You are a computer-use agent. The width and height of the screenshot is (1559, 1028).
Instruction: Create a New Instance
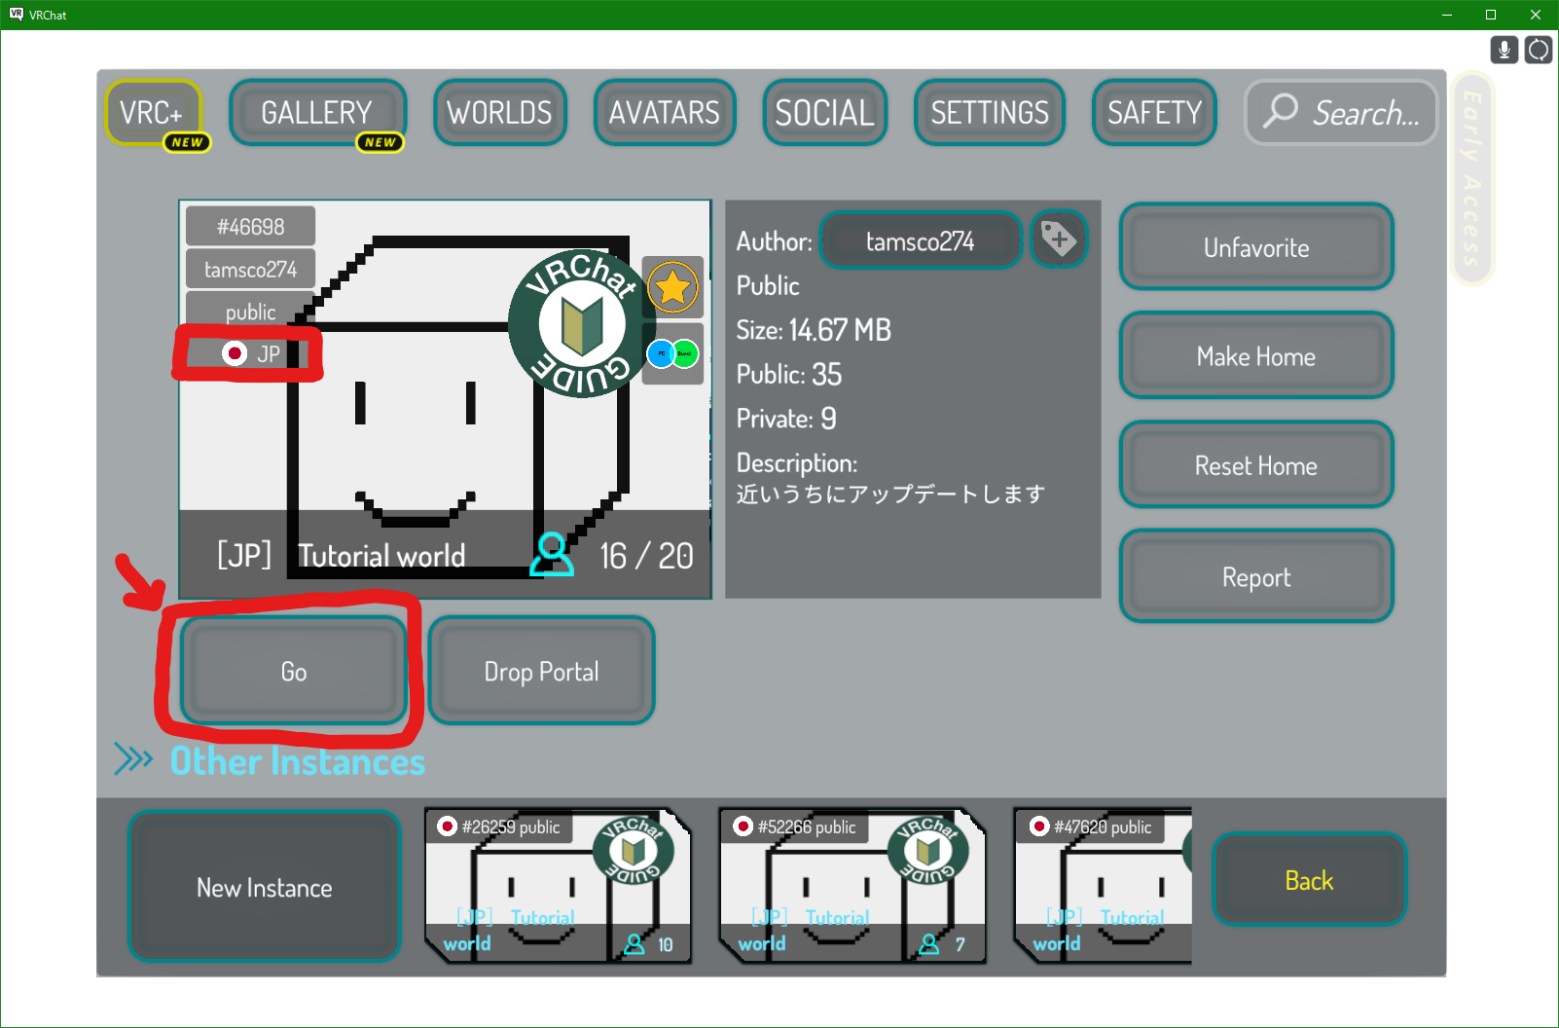(x=265, y=887)
